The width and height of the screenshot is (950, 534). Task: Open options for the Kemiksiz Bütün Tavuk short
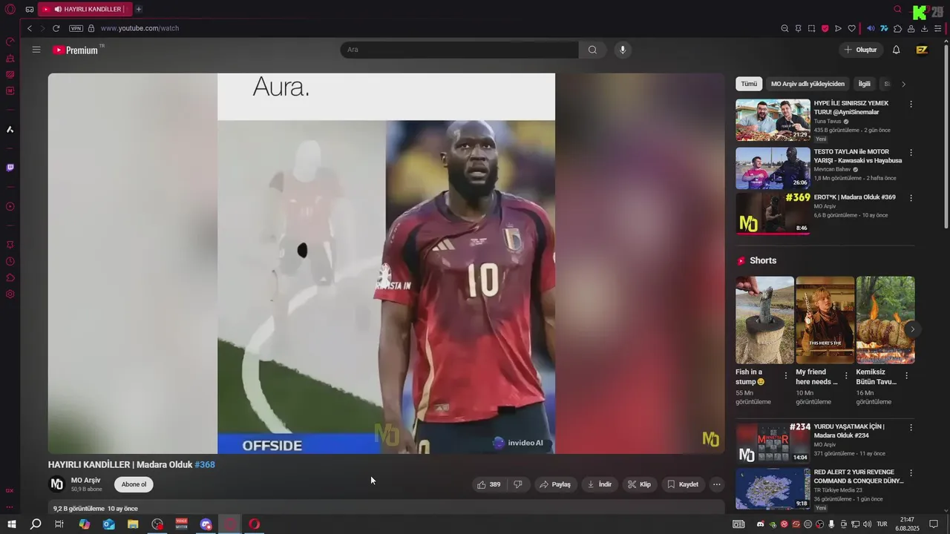[906, 376]
